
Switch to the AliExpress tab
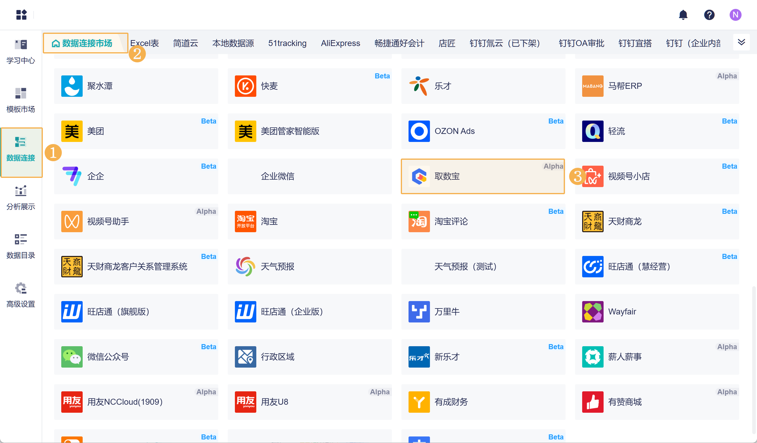point(340,43)
